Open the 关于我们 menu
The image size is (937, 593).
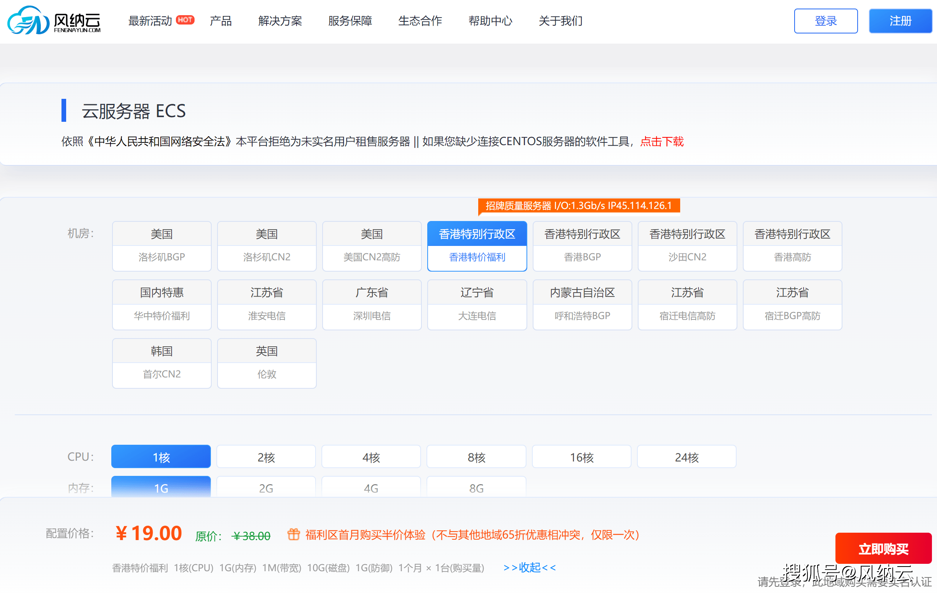[560, 21]
